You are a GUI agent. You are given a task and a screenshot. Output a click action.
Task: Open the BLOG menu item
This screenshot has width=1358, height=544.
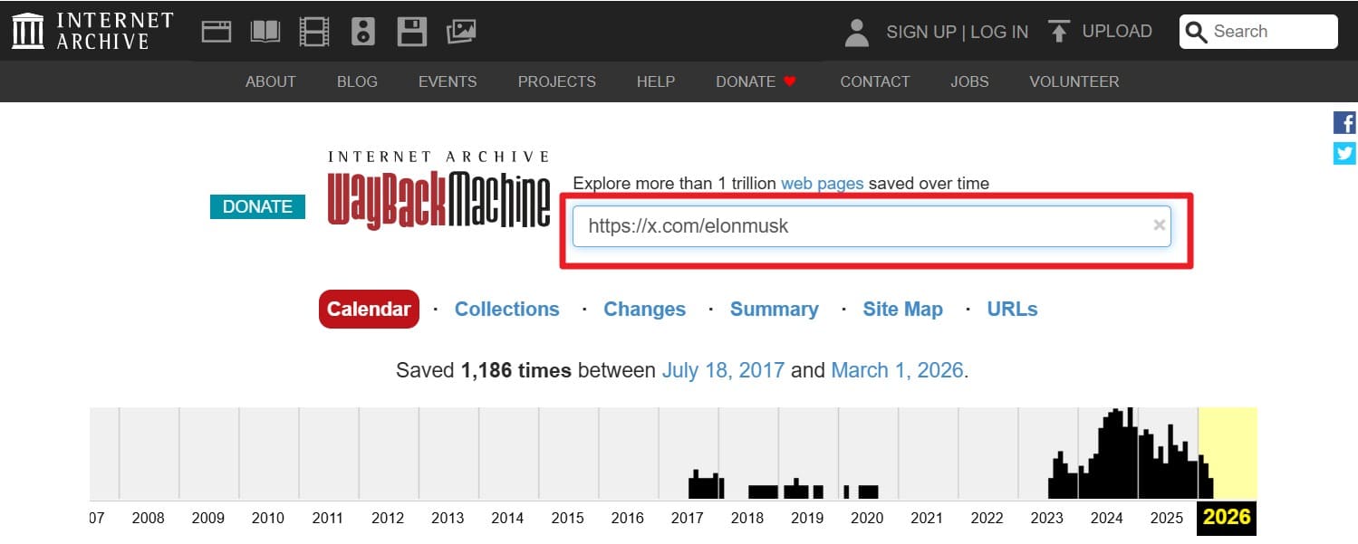coord(357,81)
